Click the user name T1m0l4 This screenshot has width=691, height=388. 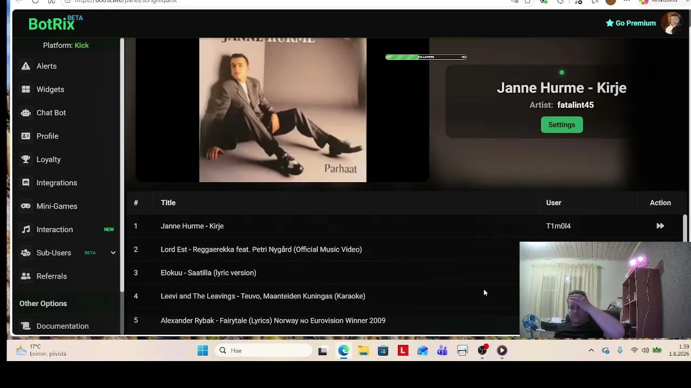coord(558,226)
